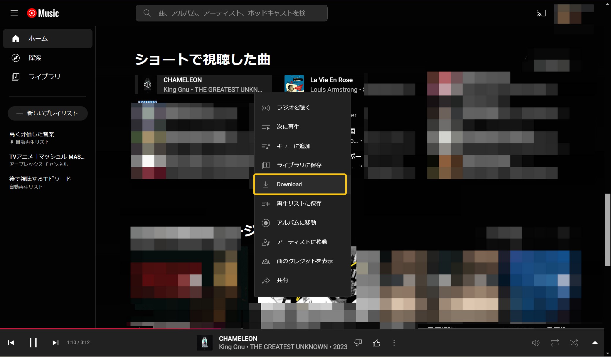611x357 pixels.
Task: Click the 1:10 / 3:12 time display
Action: [78, 342]
